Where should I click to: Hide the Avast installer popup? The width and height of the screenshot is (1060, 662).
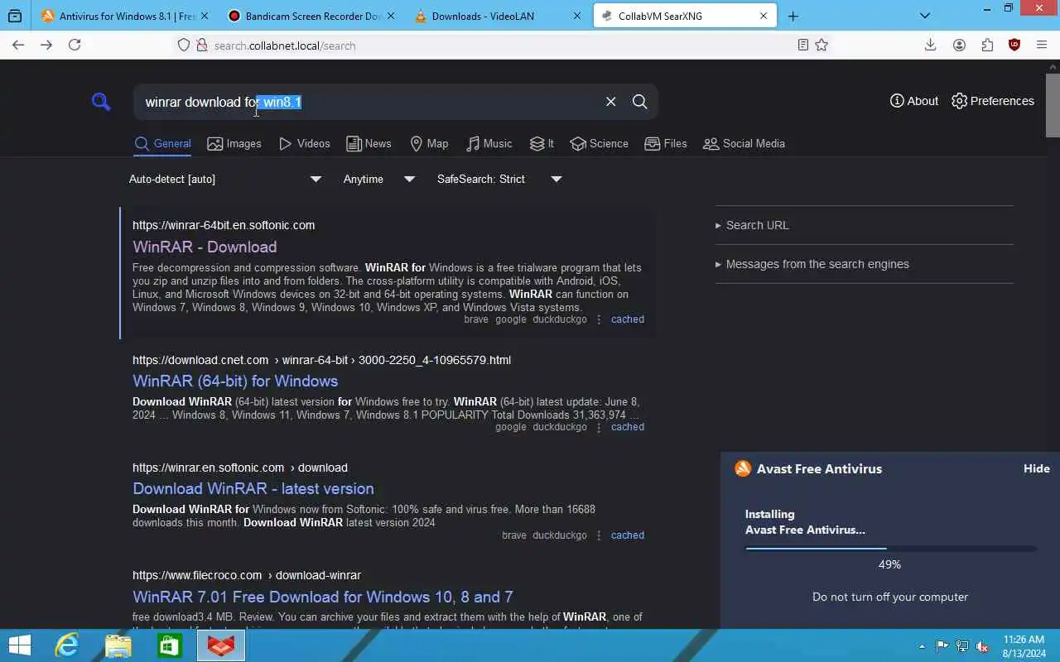[1036, 468]
